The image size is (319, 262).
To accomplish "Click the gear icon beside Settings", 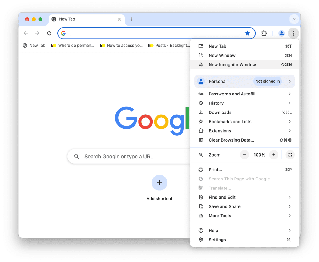I will [x=201, y=240].
